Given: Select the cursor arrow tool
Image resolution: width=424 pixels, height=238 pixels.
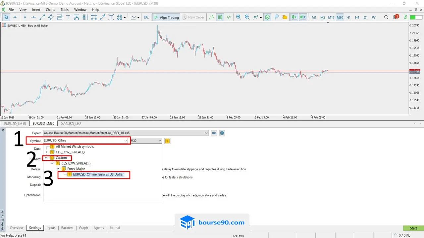Looking at the screenshot, I should pos(6,17).
